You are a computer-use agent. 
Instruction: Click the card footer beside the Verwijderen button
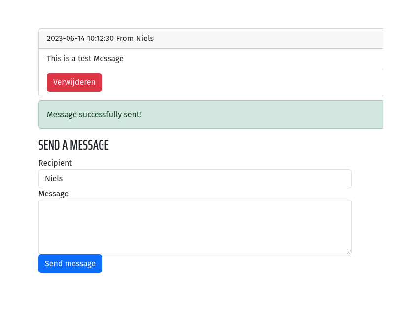click(x=237, y=82)
